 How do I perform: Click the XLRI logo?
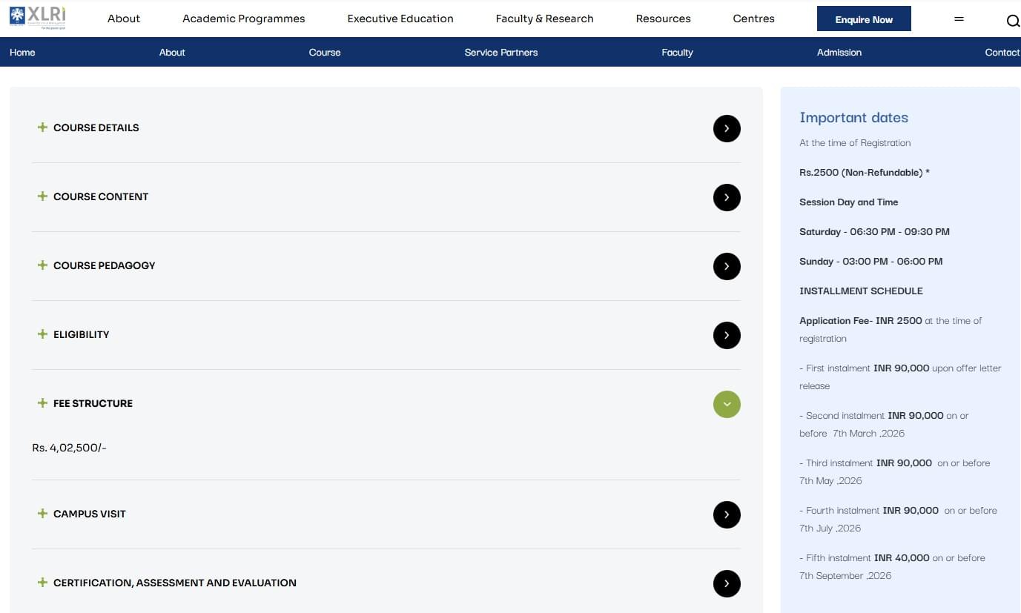point(38,17)
